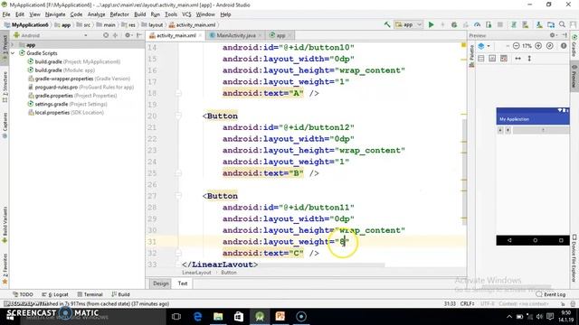The width and height of the screenshot is (579, 325).
Task: Open the VCS menu
Action: (x=186, y=14)
